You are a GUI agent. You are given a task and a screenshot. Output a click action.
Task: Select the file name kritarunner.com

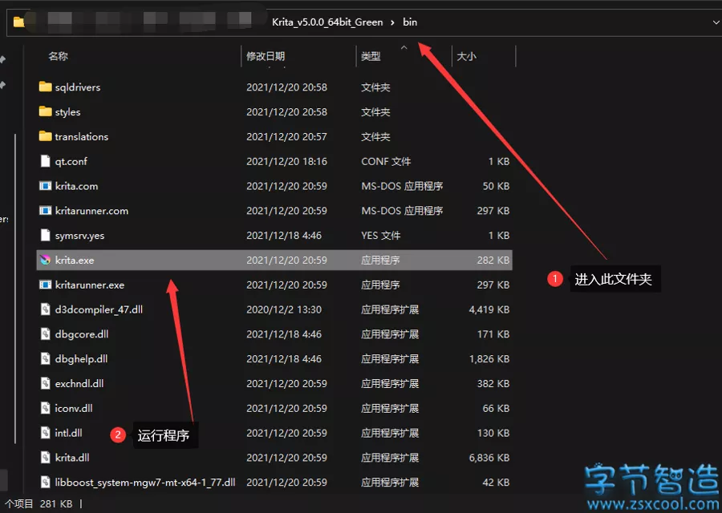click(91, 211)
